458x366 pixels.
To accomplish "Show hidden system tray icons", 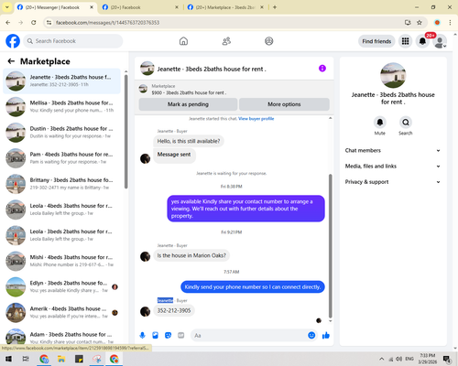I will (381, 359).
